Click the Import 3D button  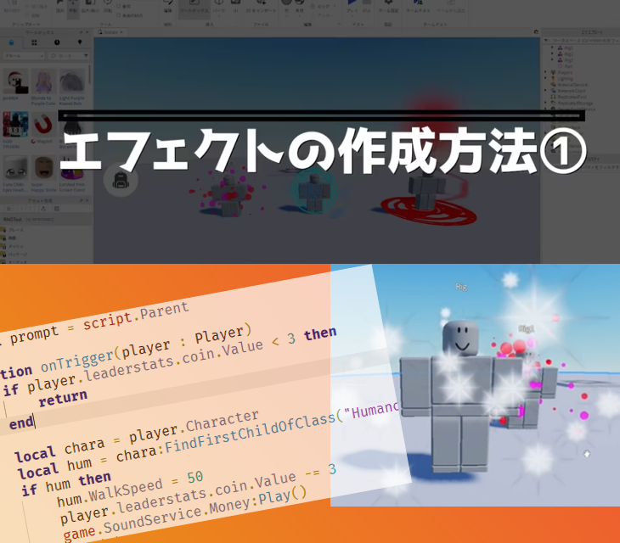(x=261, y=7)
